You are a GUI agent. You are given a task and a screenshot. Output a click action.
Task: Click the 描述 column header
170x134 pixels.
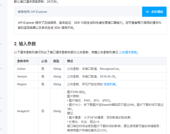(x=70, y=61)
